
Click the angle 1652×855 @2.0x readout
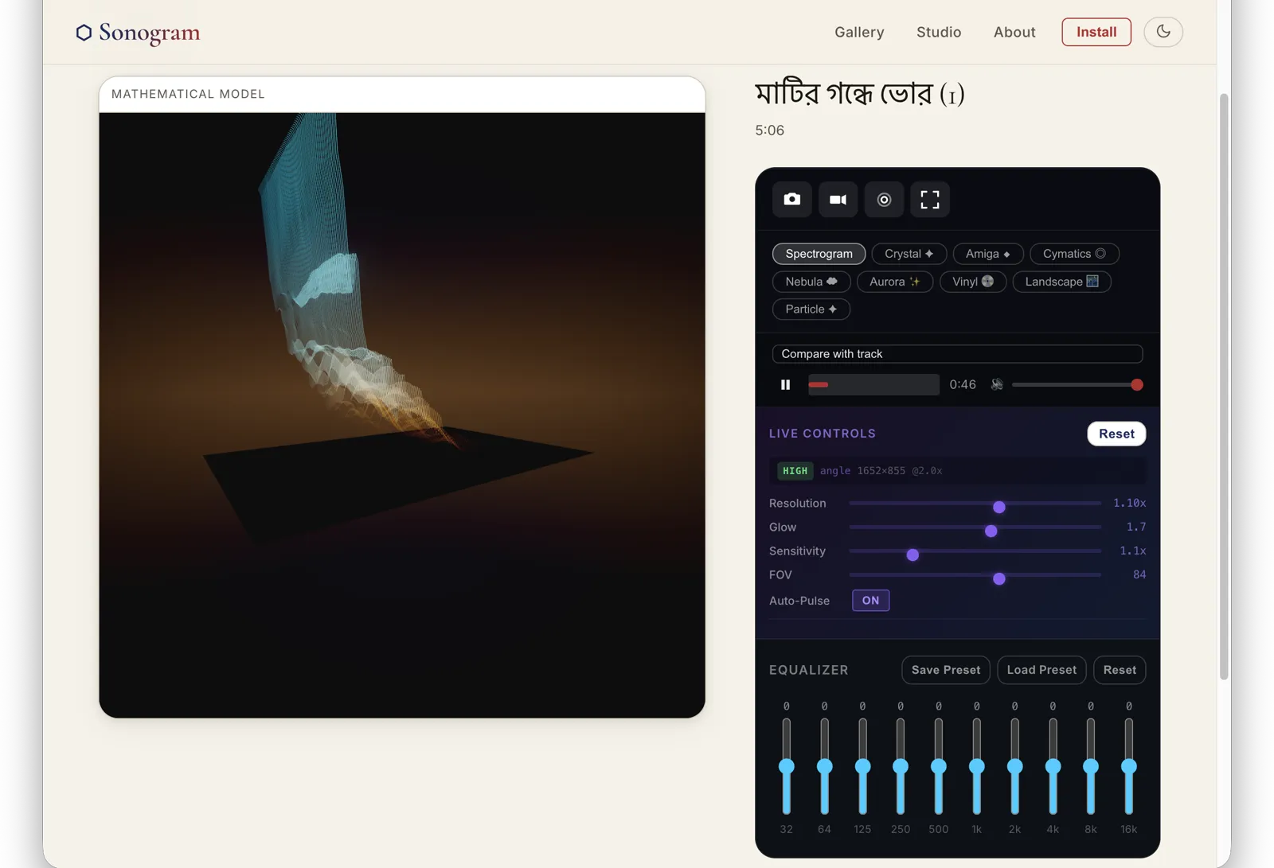point(881,471)
